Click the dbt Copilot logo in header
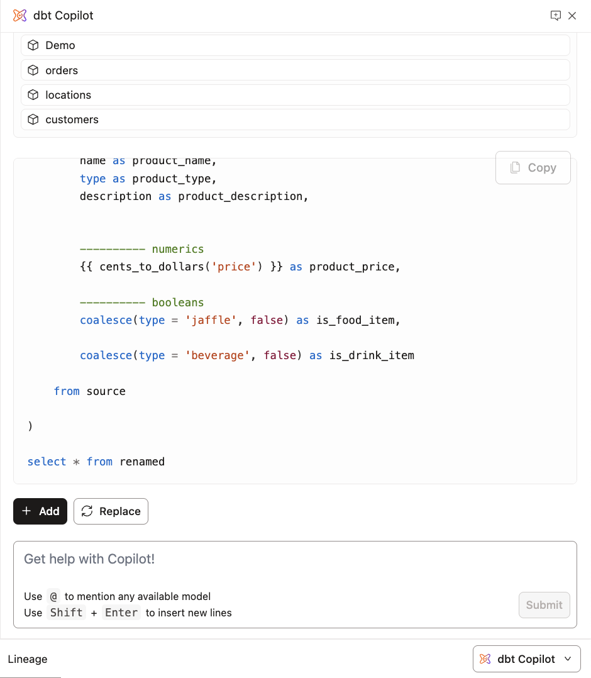Screen dimensions: 591x678 tap(20, 16)
